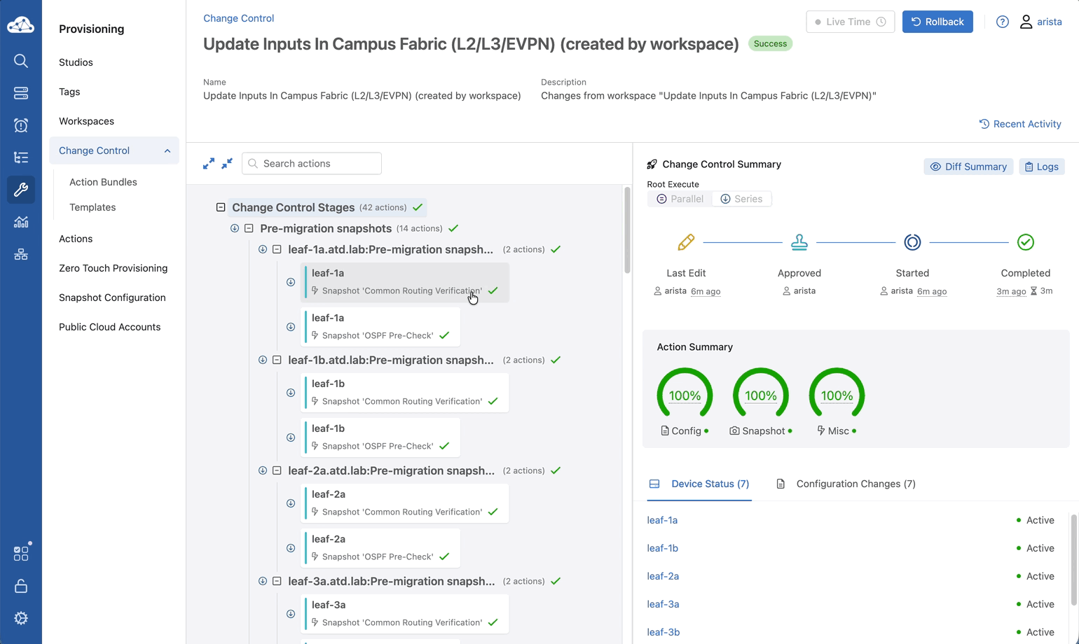Click the Completed checkmark circle icon
Screen dimensions: 1079x644
click(x=1026, y=242)
